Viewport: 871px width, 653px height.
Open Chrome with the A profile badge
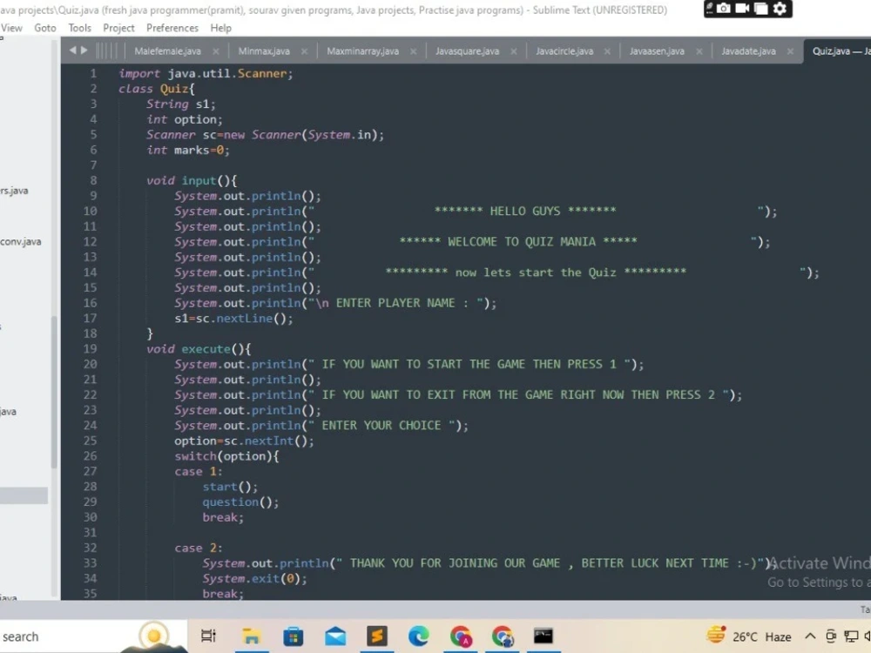(461, 636)
